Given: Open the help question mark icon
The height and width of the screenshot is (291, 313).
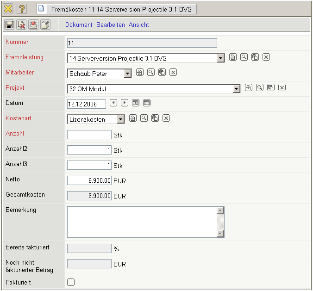Looking at the screenshot, I should coord(22,9).
